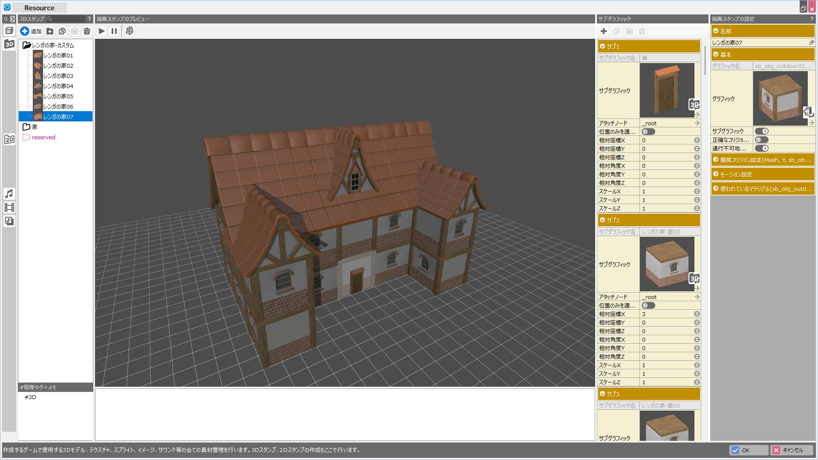Open the 3D stamp category in sidebar

pos(9,44)
